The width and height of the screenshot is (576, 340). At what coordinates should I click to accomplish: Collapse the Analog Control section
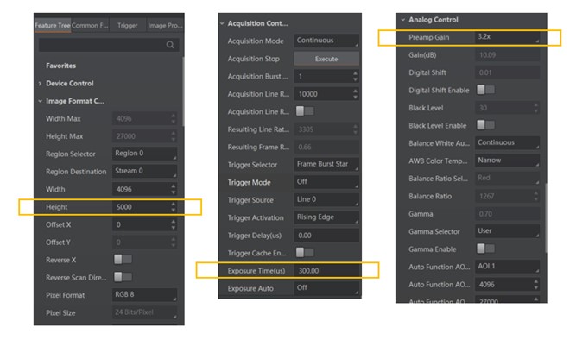(x=403, y=20)
